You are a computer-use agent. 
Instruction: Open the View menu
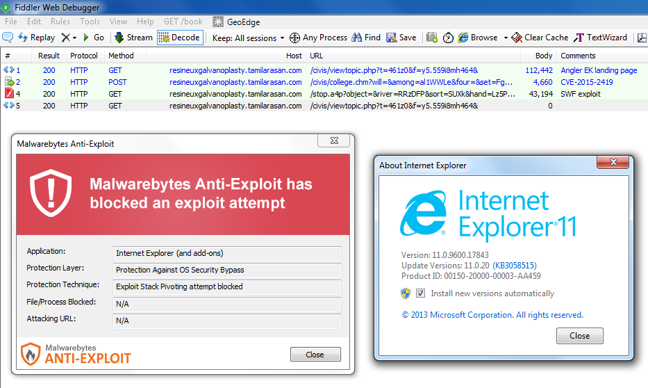pos(118,22)
